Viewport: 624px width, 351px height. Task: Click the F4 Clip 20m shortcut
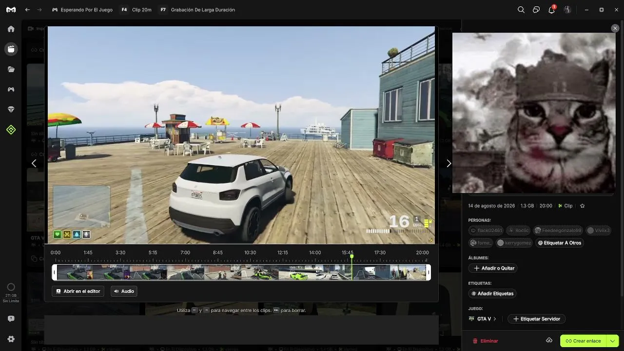(136, 10)
